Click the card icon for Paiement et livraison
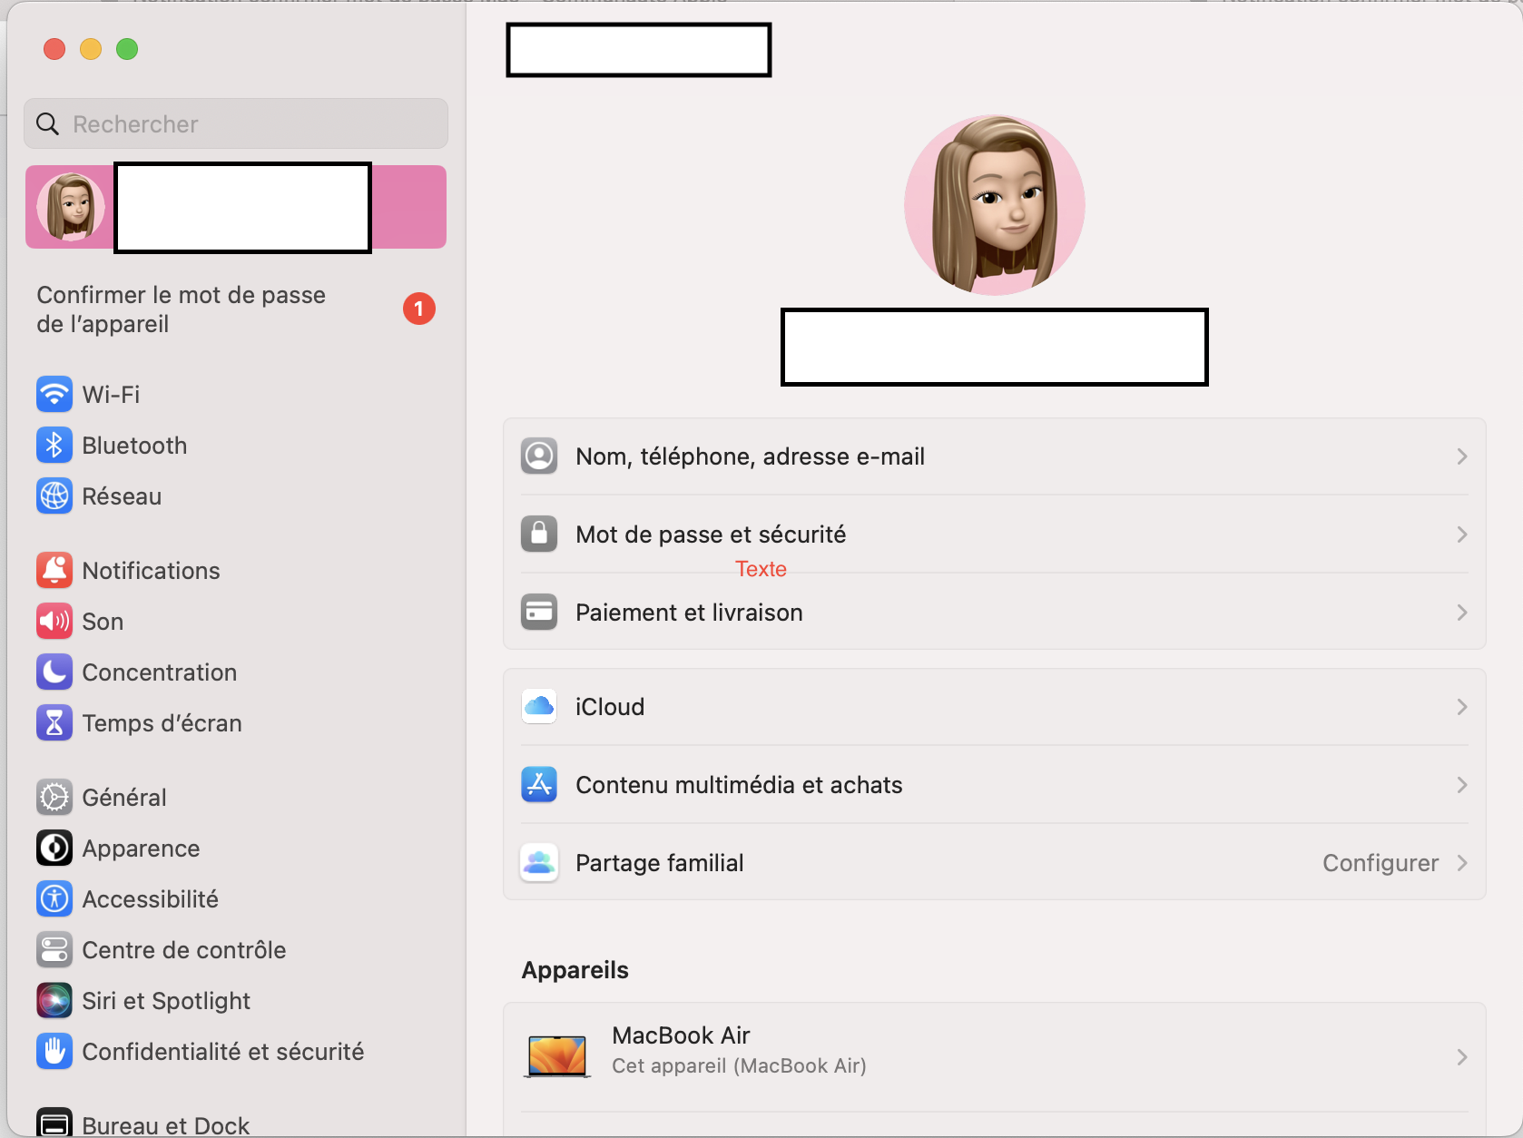Viewport: 1523px width, 1138px height. 539,612
